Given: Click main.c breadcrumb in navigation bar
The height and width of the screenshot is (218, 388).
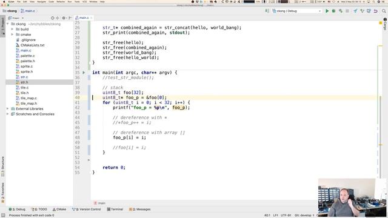Looking at the screenshot, I should 28,11.
